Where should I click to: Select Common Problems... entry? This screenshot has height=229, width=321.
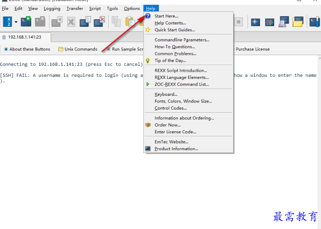pos(188,54)
